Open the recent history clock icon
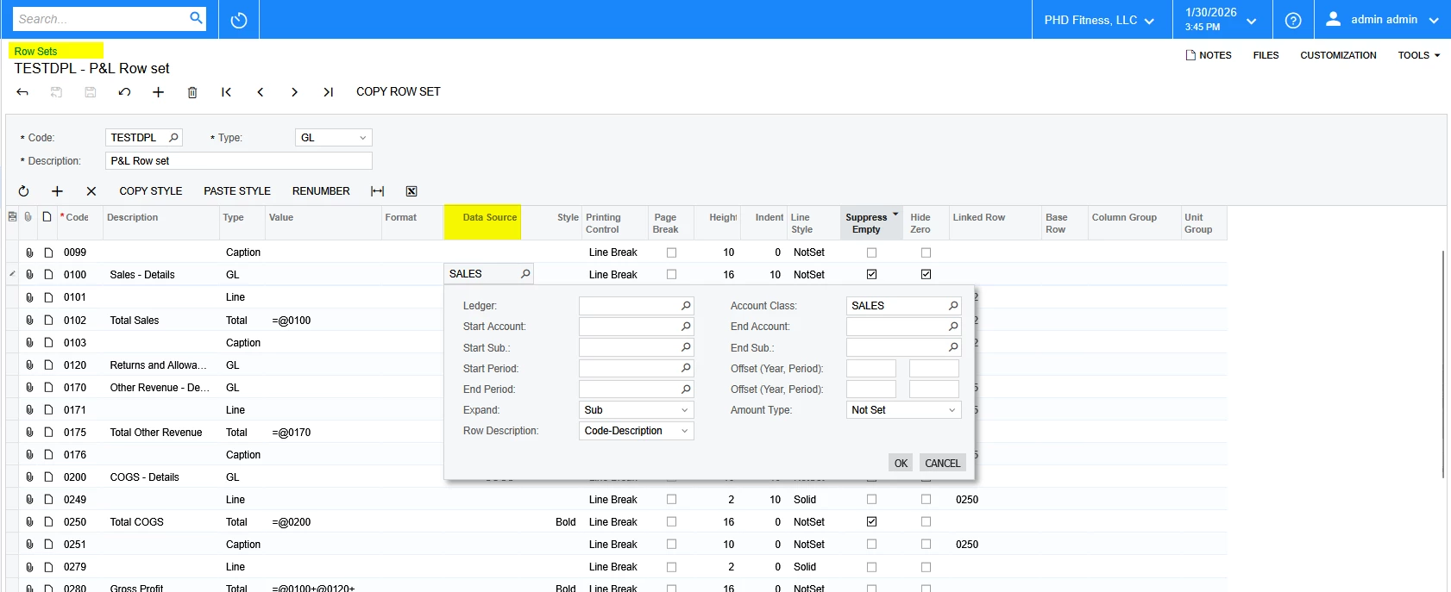Image resolution: width=1451 pixels, height=592 pixels. 239,20
